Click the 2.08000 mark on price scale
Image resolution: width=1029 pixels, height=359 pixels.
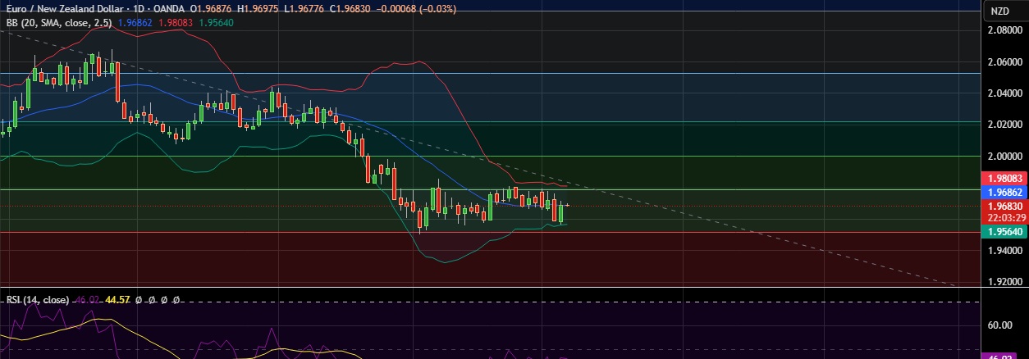(x=1004, y=30)
